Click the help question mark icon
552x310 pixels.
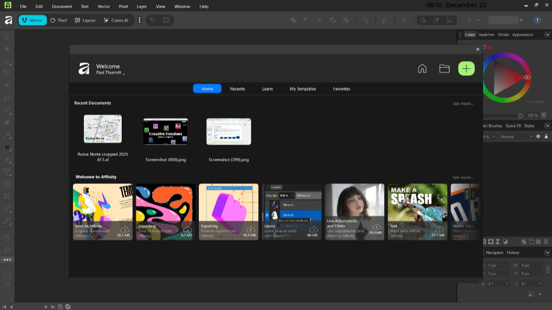(537, 20)
